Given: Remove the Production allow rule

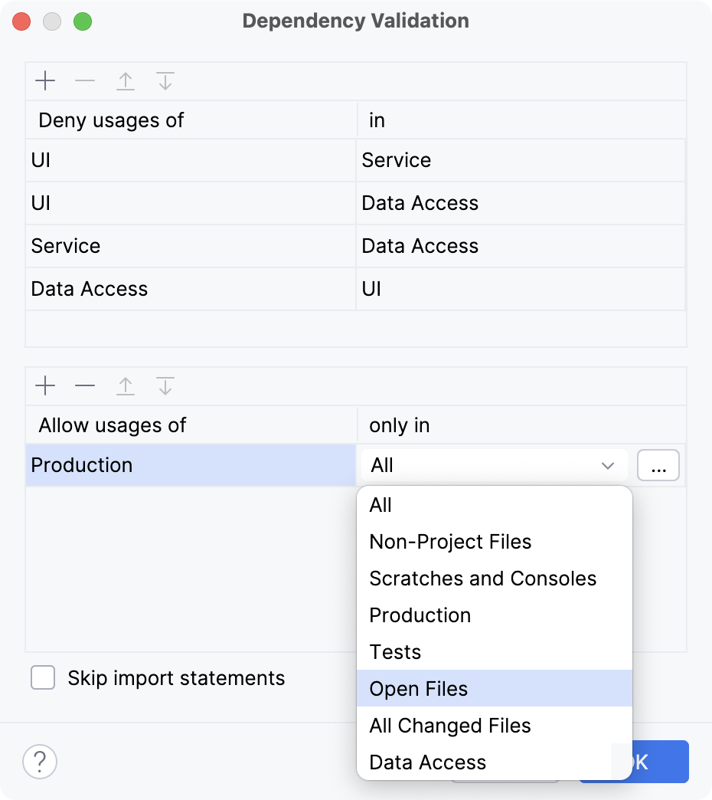Looking at the screenshot, I should pos(85,385).
